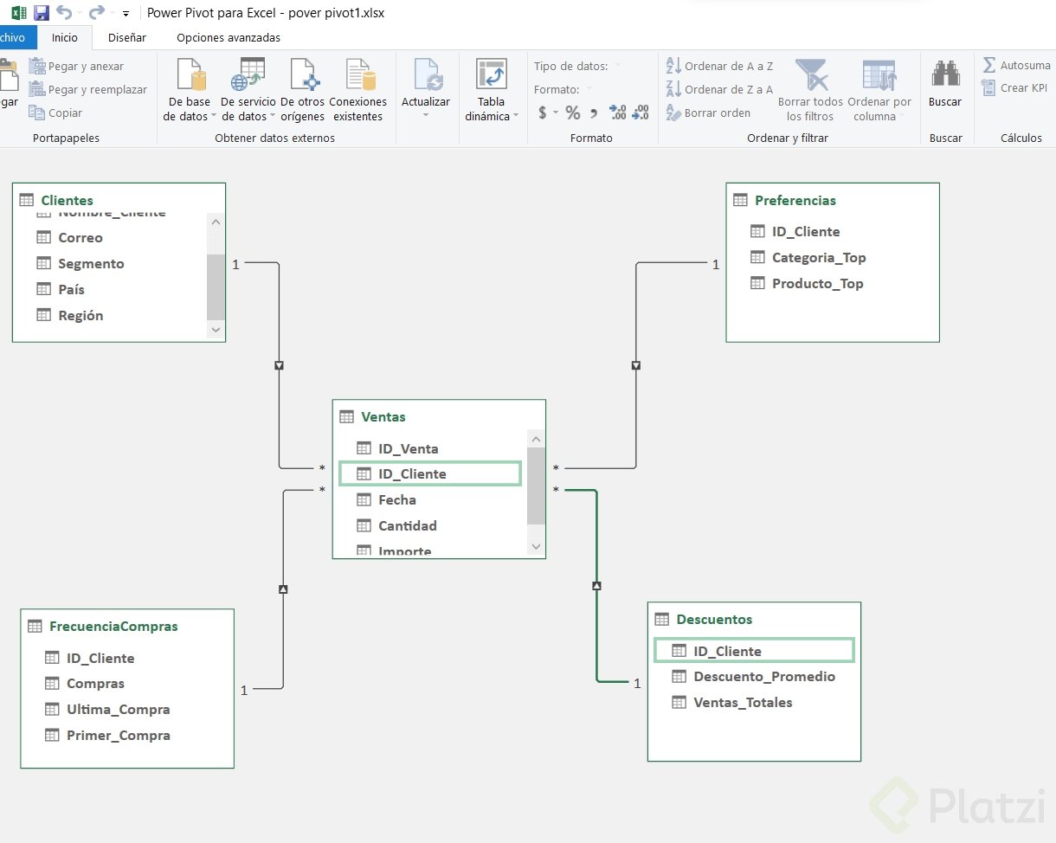Select Descuento_Promedio field

coord(764,676)
